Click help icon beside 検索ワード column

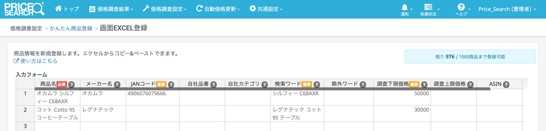317,85
